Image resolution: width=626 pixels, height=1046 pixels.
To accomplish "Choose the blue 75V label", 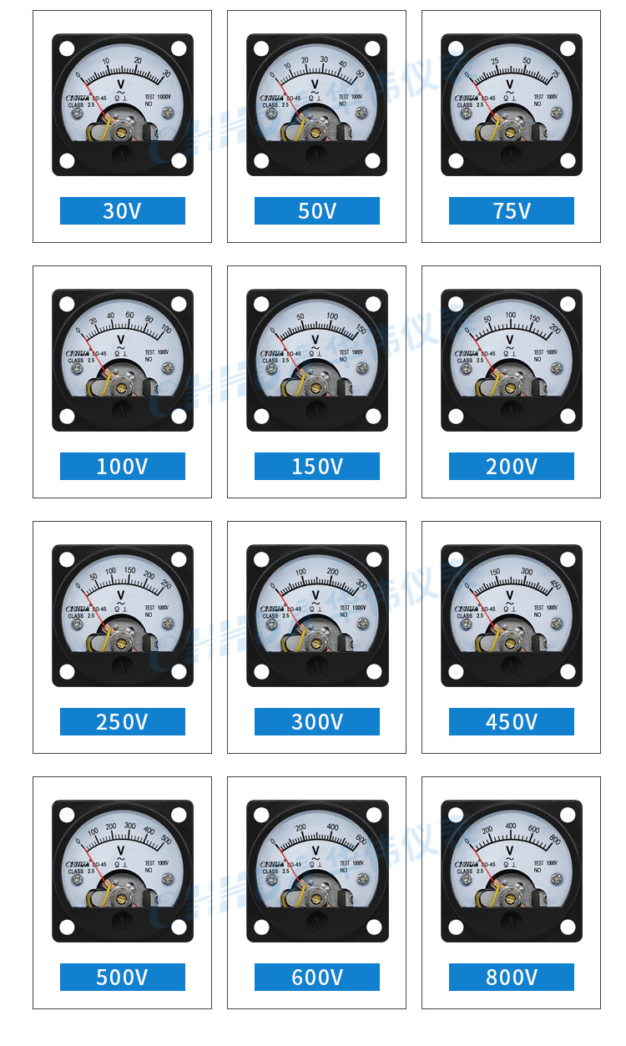I will point(512,210).
